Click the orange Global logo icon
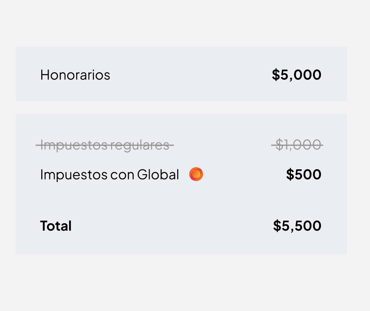The width and height of the screenshot is (370, 311). coord(196,174)
